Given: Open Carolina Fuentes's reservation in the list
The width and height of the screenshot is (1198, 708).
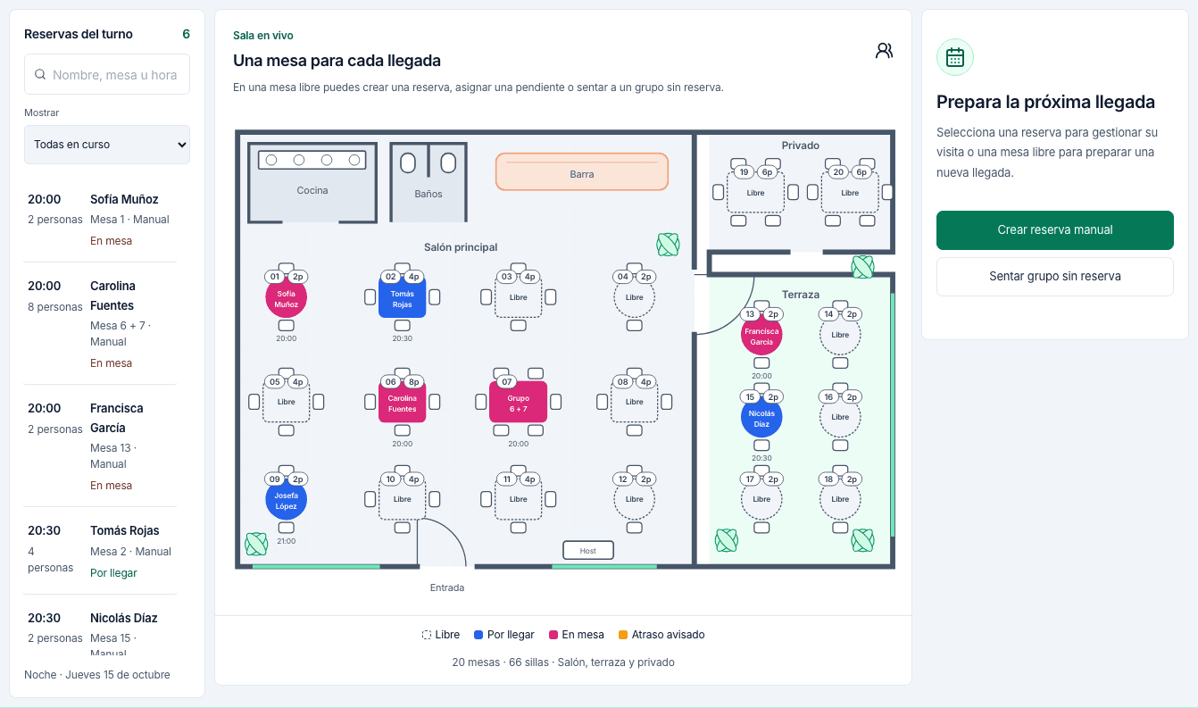Looking at the screenshot, I should [x=100, y=324].
